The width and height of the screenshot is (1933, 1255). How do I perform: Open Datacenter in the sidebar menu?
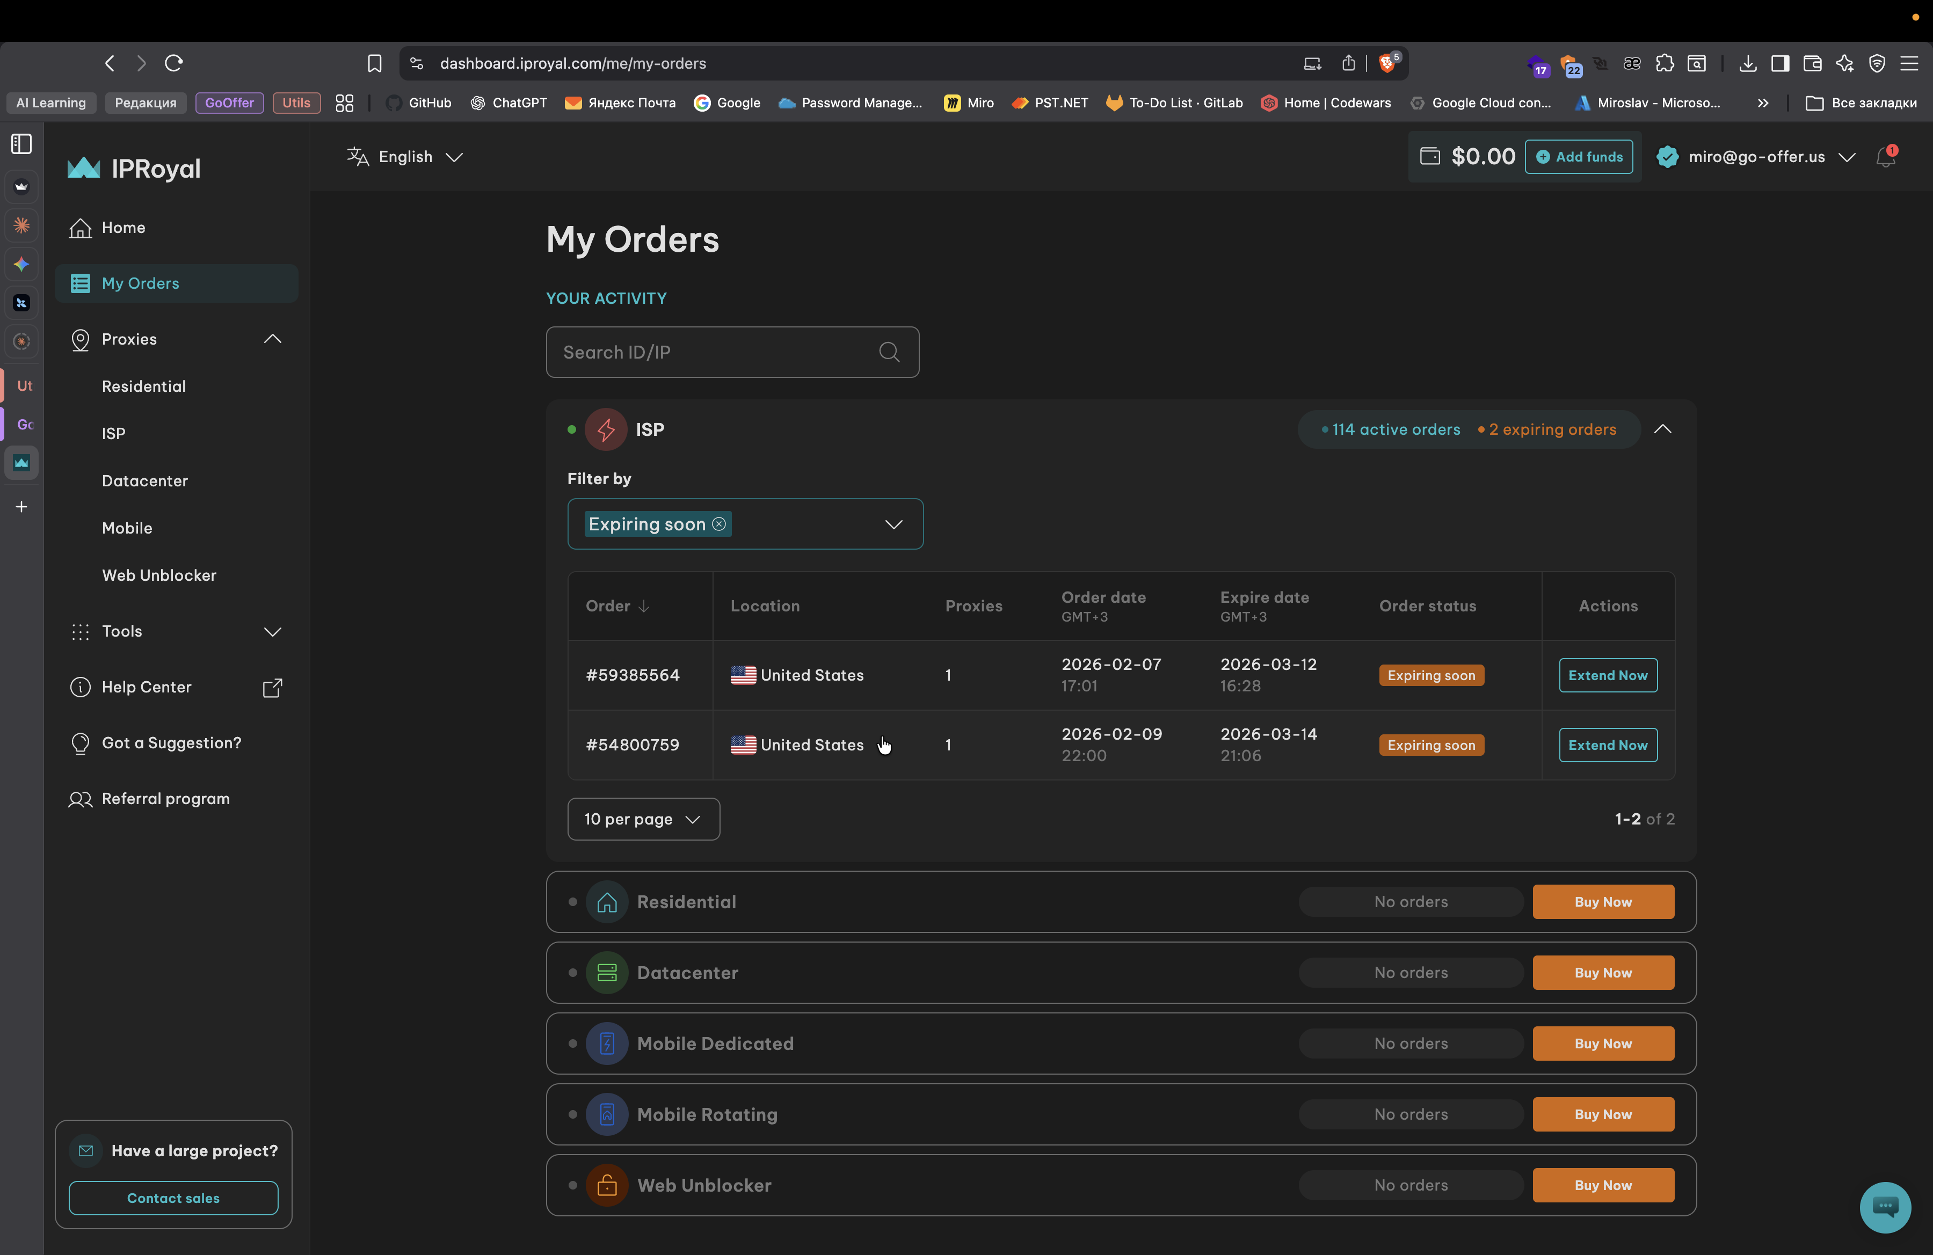144,480
